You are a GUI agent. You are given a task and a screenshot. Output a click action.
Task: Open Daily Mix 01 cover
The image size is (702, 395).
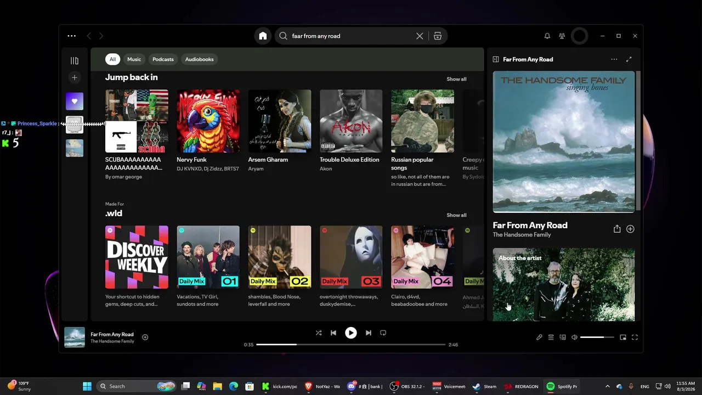click(208, 257)
